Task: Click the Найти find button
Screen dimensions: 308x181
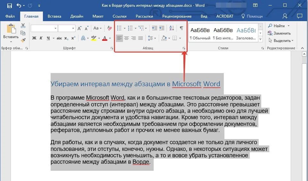Action: click(276, 26)
